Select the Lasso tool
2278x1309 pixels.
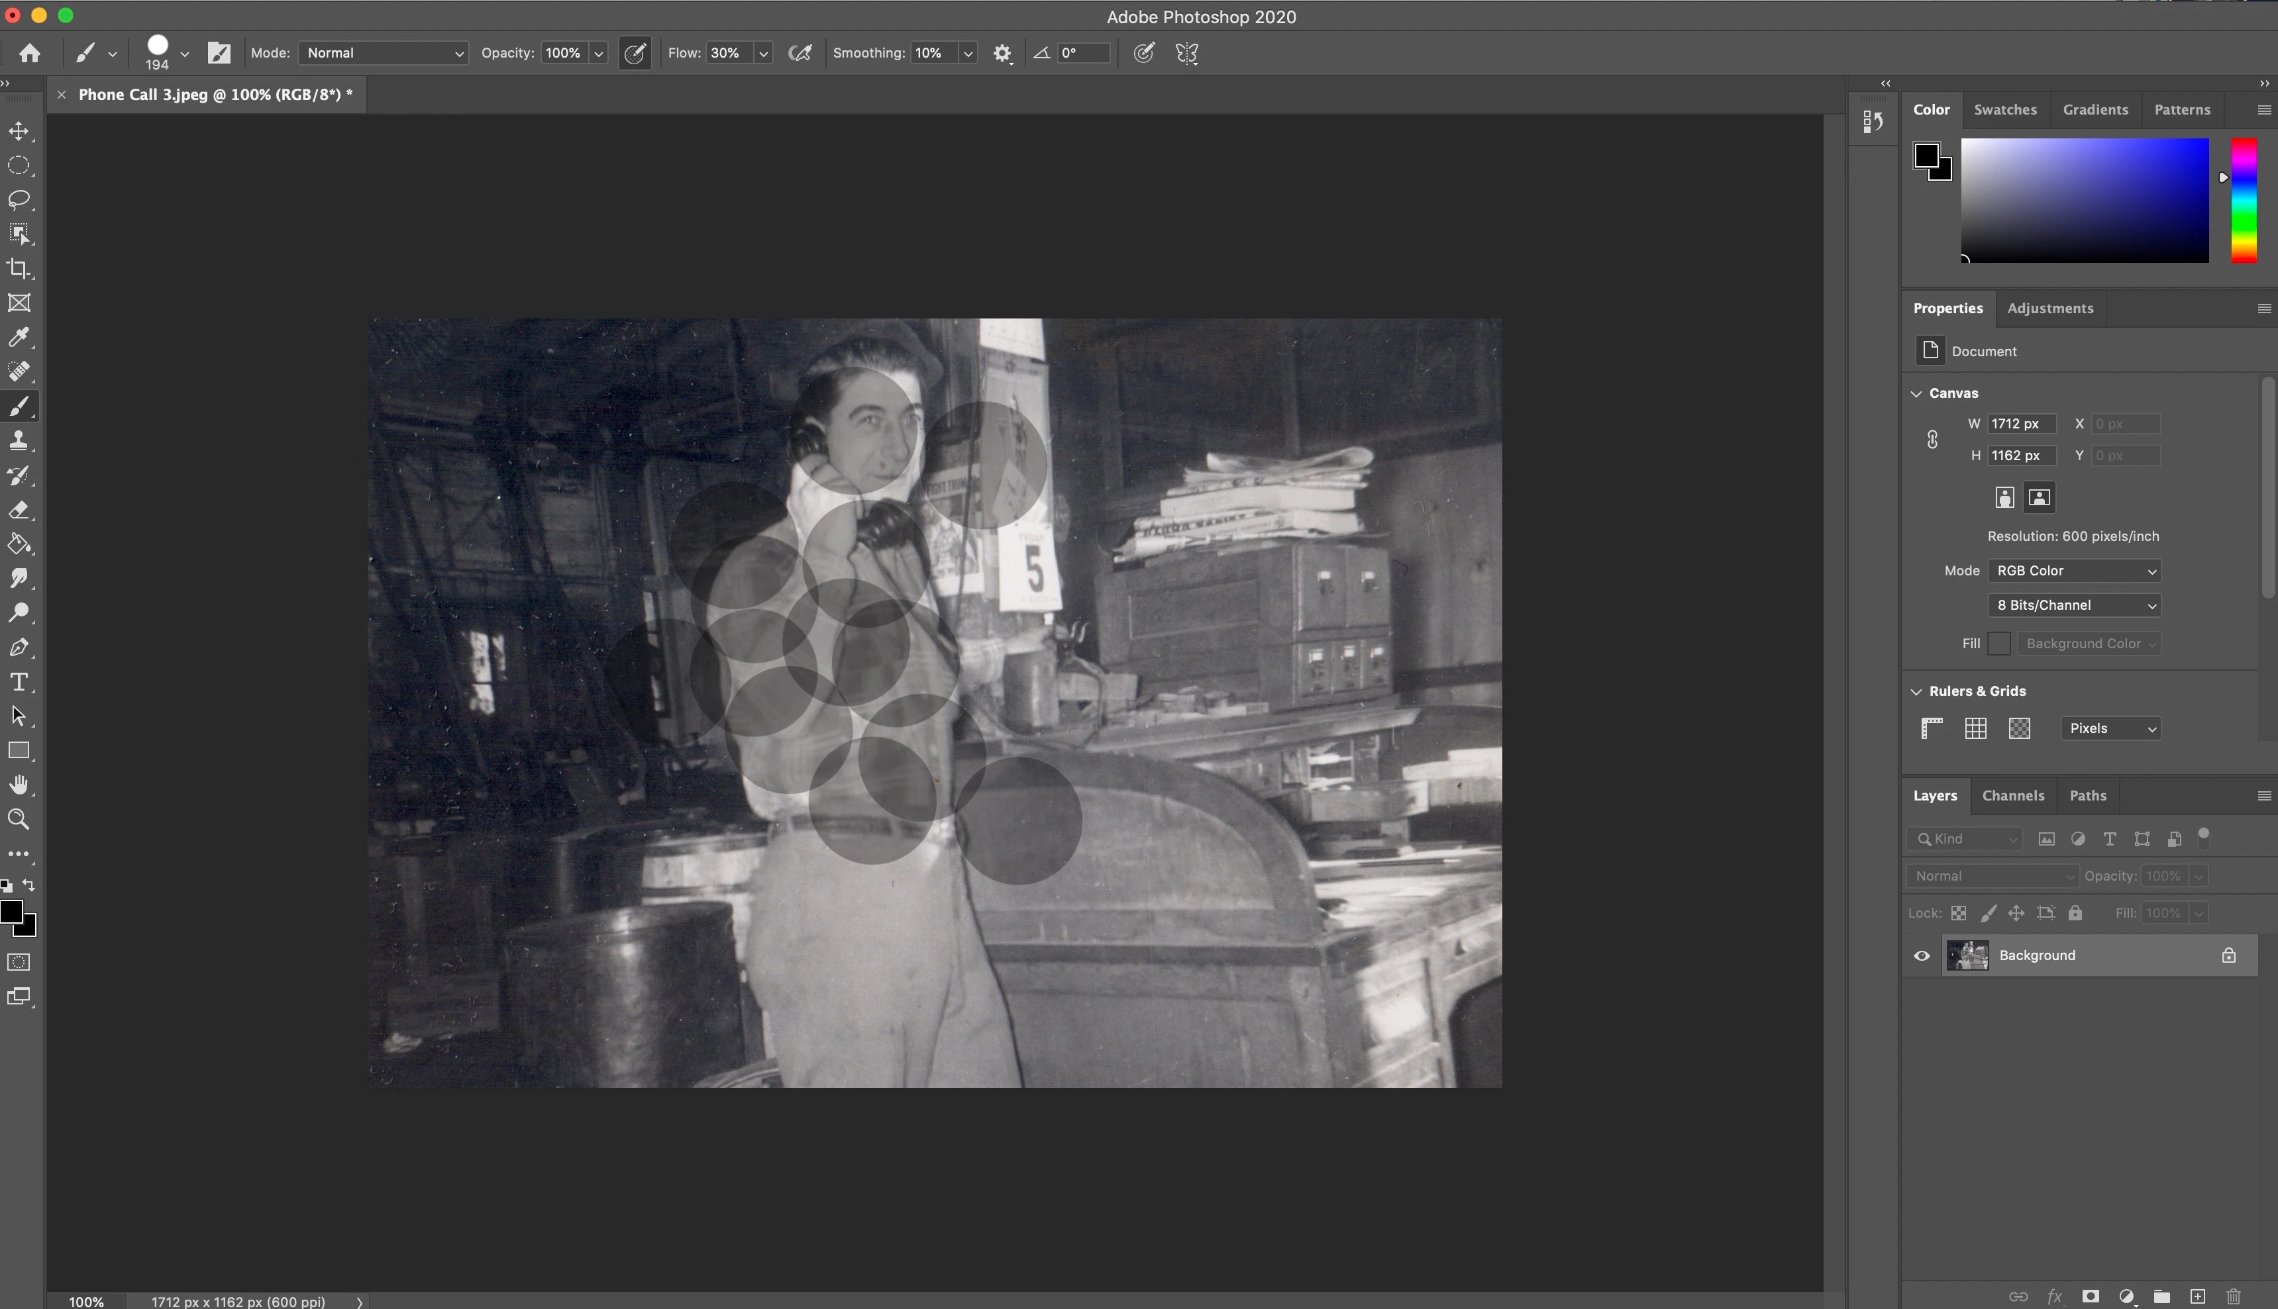(19, 199)
